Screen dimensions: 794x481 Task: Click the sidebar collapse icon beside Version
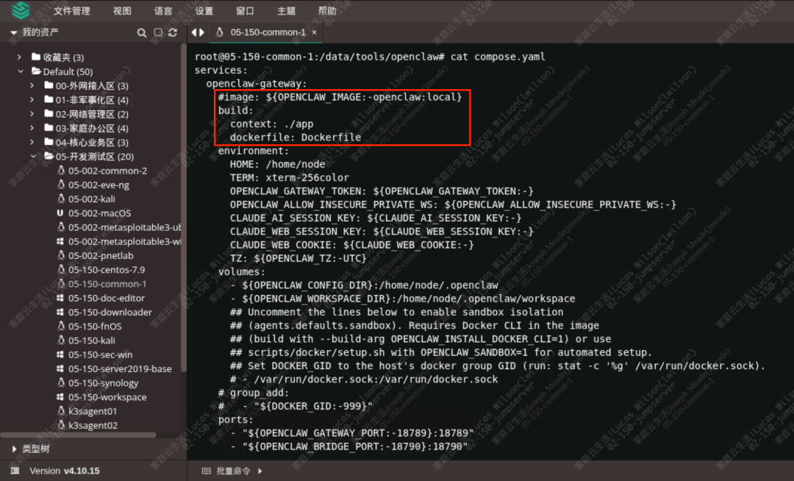tap(15, 471)
